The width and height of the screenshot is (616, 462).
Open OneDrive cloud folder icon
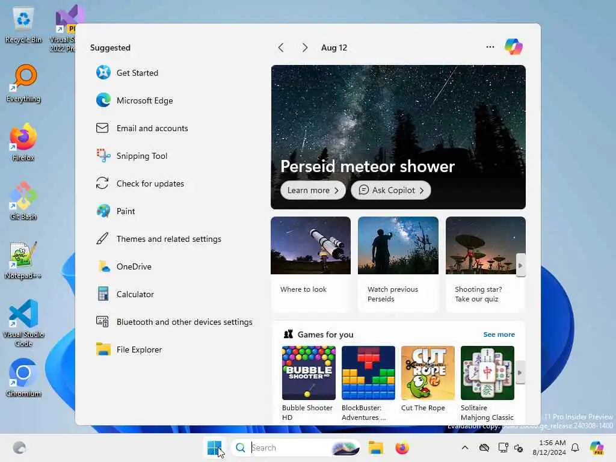103,266
